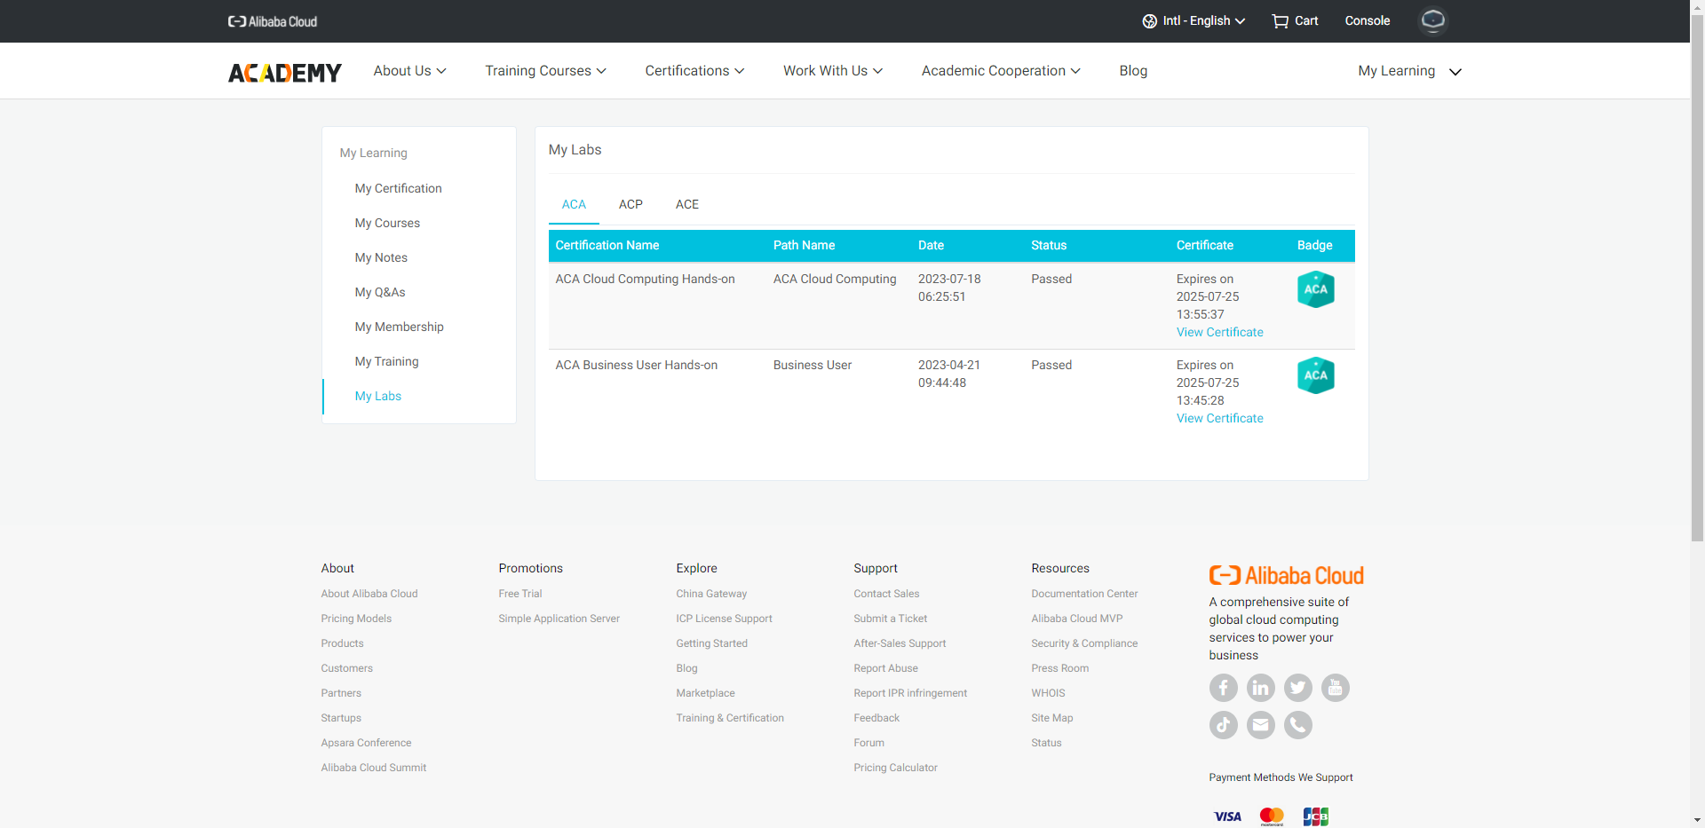
Task: Click the ACA badge for Cloud Computing Hands-on
Action: [1315, 289]
